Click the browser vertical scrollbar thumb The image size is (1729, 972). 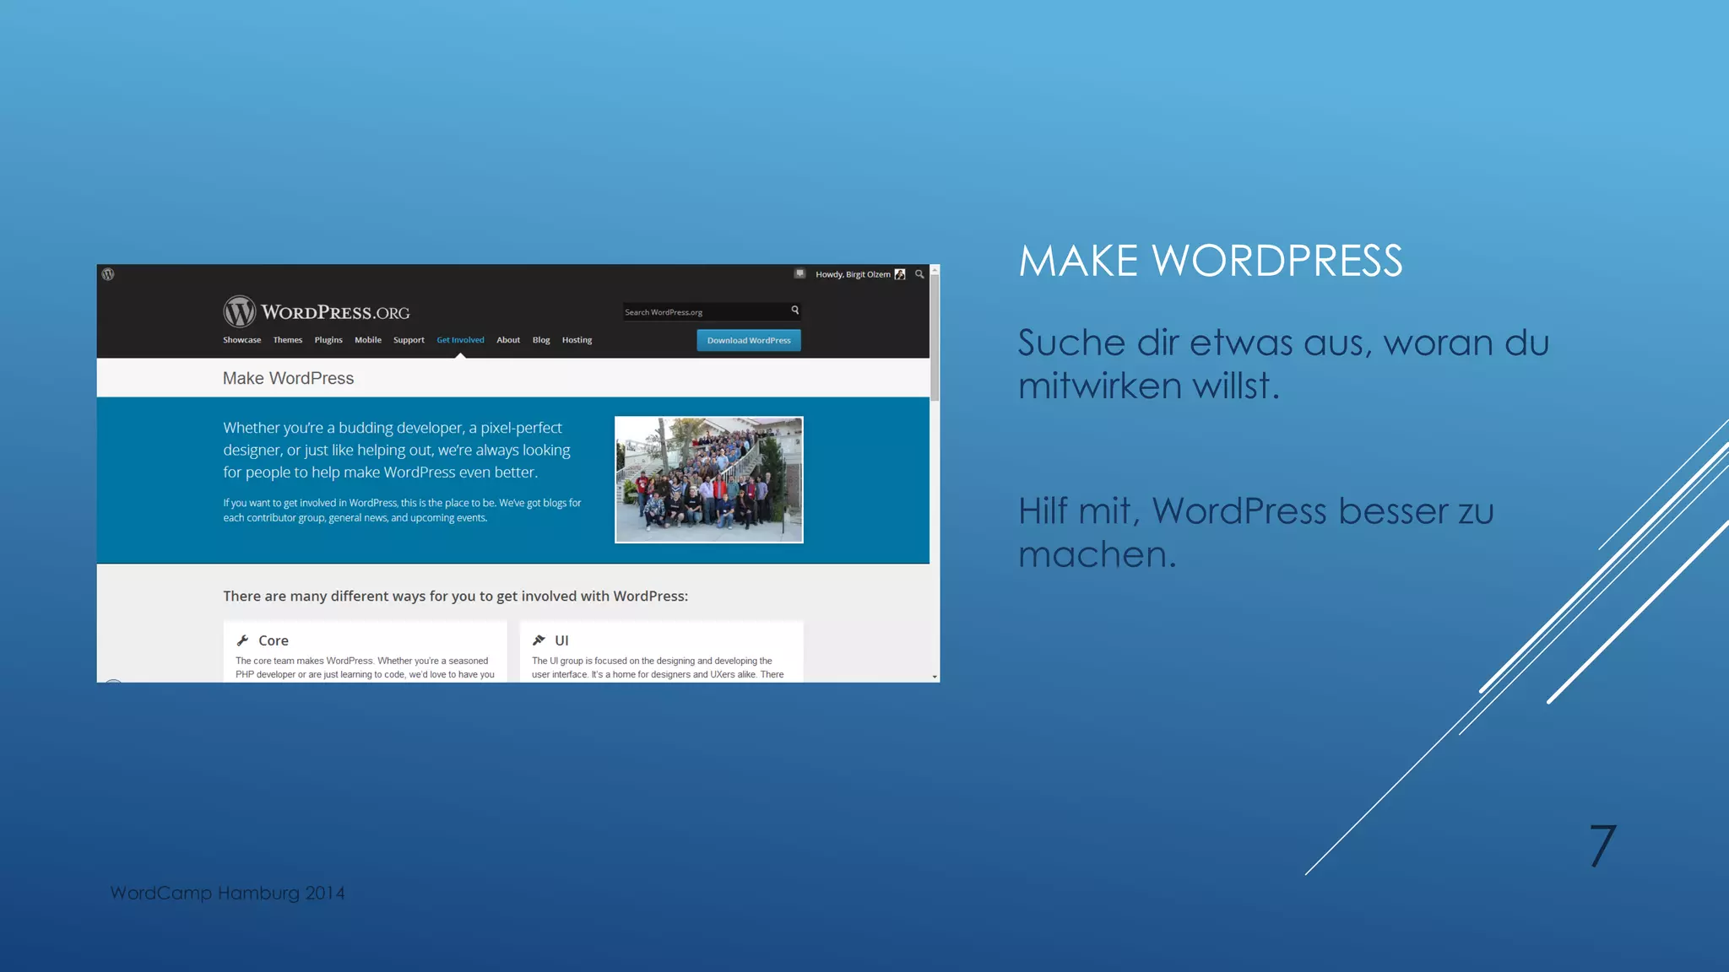(x=935, y=337)
